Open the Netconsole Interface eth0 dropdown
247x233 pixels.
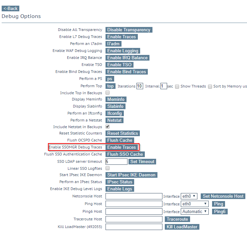(189, 196)
